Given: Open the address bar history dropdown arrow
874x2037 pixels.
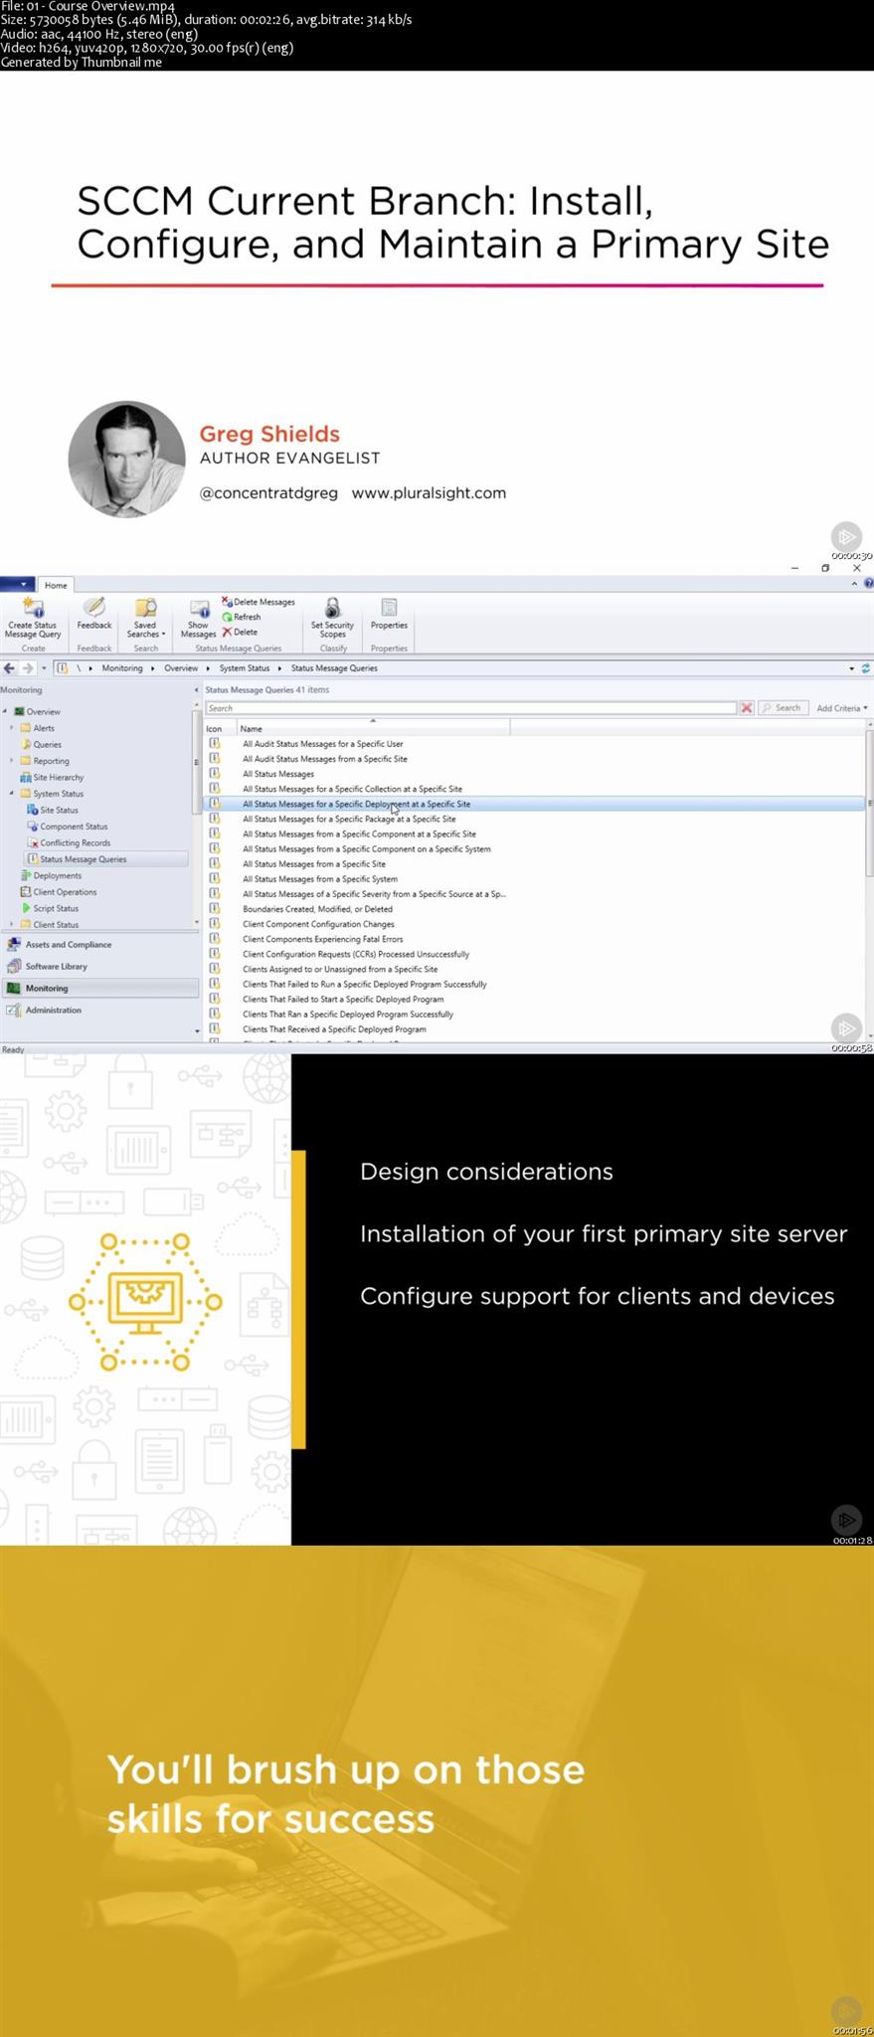Looking at the screenshot, I should click(x=851, y=668).
